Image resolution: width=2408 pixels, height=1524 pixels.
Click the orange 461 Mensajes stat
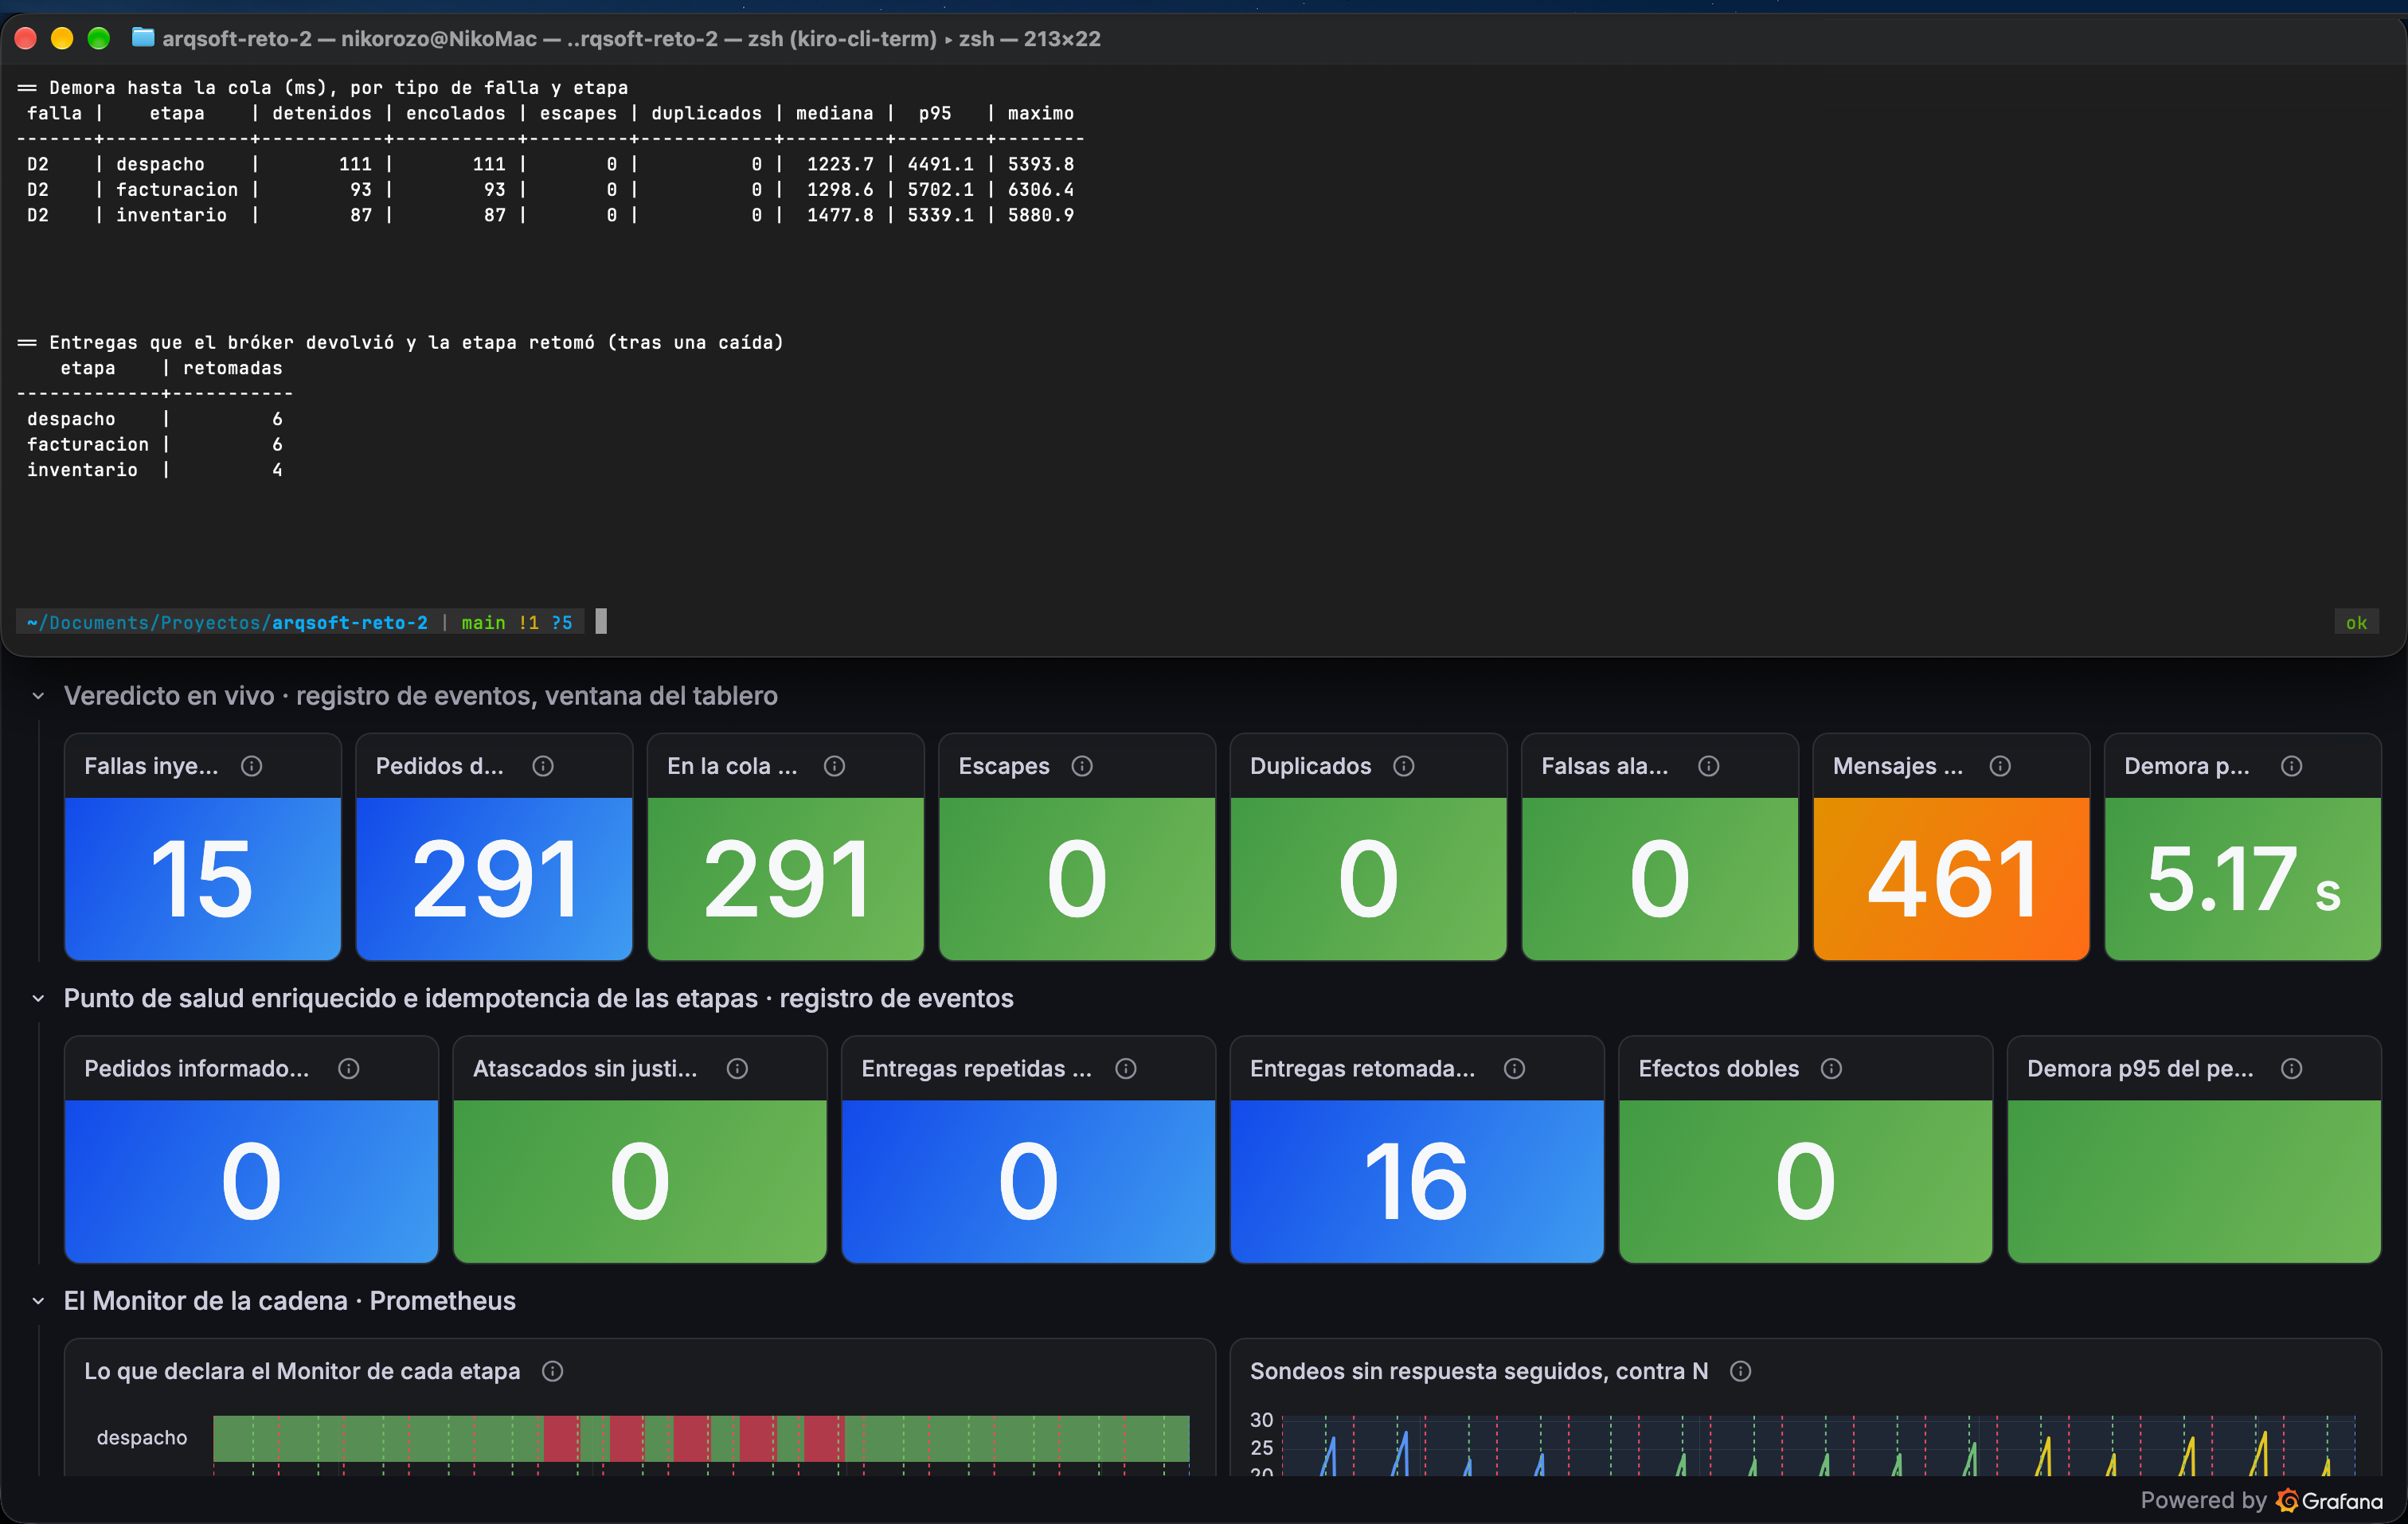pos(1951,879)
